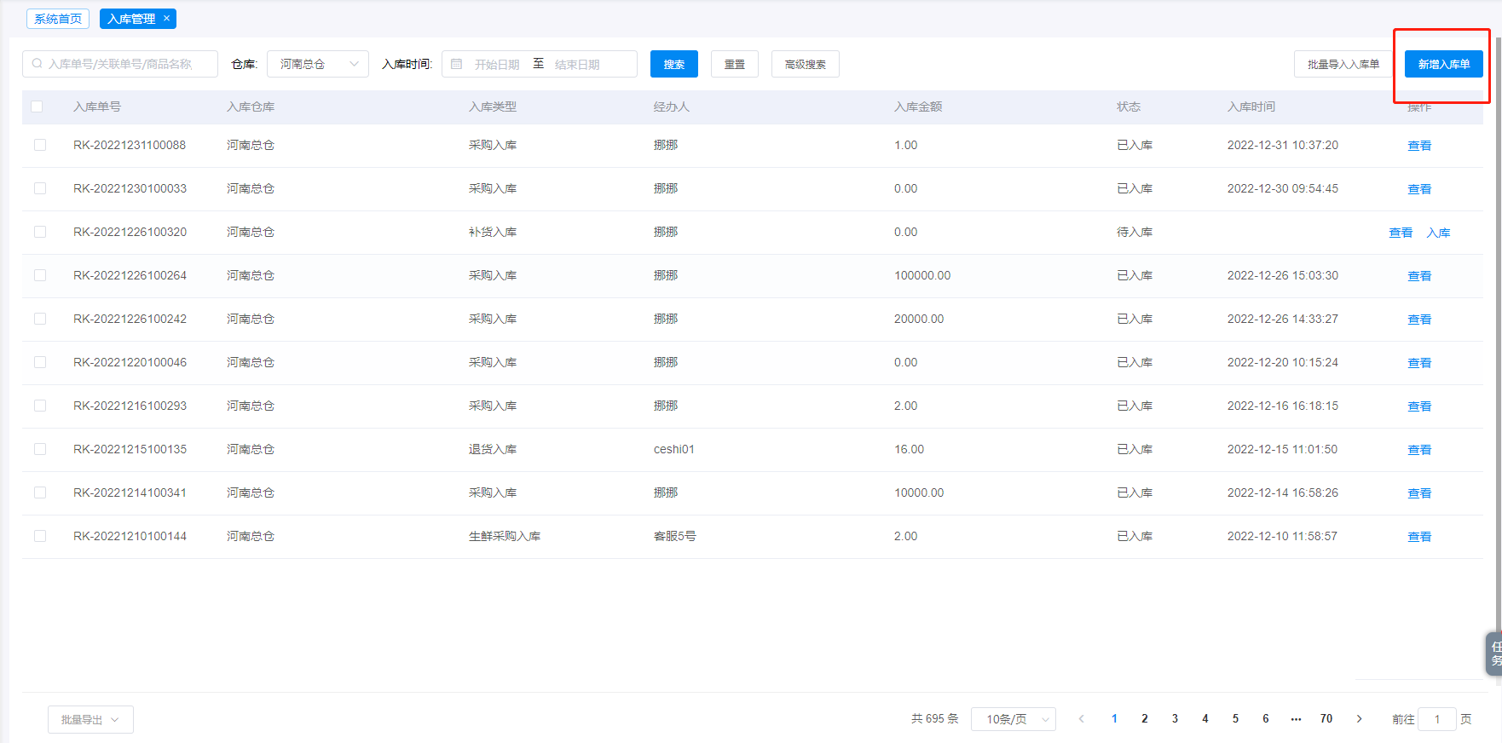Check the row for RK-20221231100088
This screenshot has width=1502, height=743.
[40, 145]
